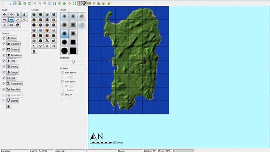The width and height of the screenshot is (270, 152).
Task: Select the Frost layer button
Action: pos(12,38)
